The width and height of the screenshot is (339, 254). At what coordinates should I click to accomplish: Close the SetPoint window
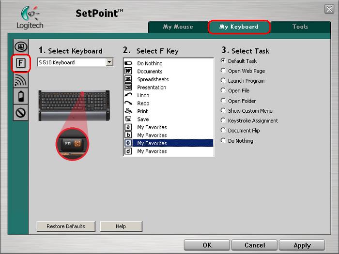click(329, 9)
